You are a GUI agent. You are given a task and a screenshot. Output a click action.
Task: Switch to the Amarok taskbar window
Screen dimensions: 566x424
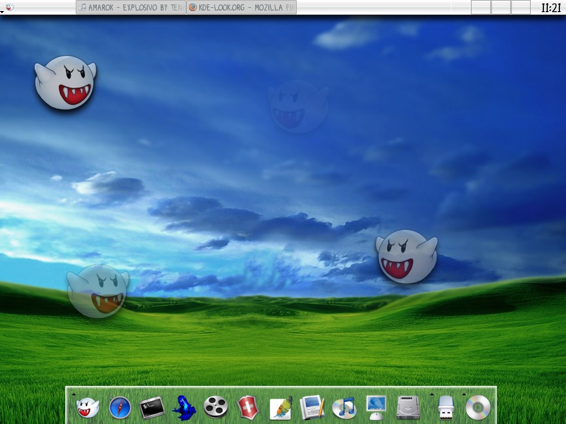coord(131,7)
